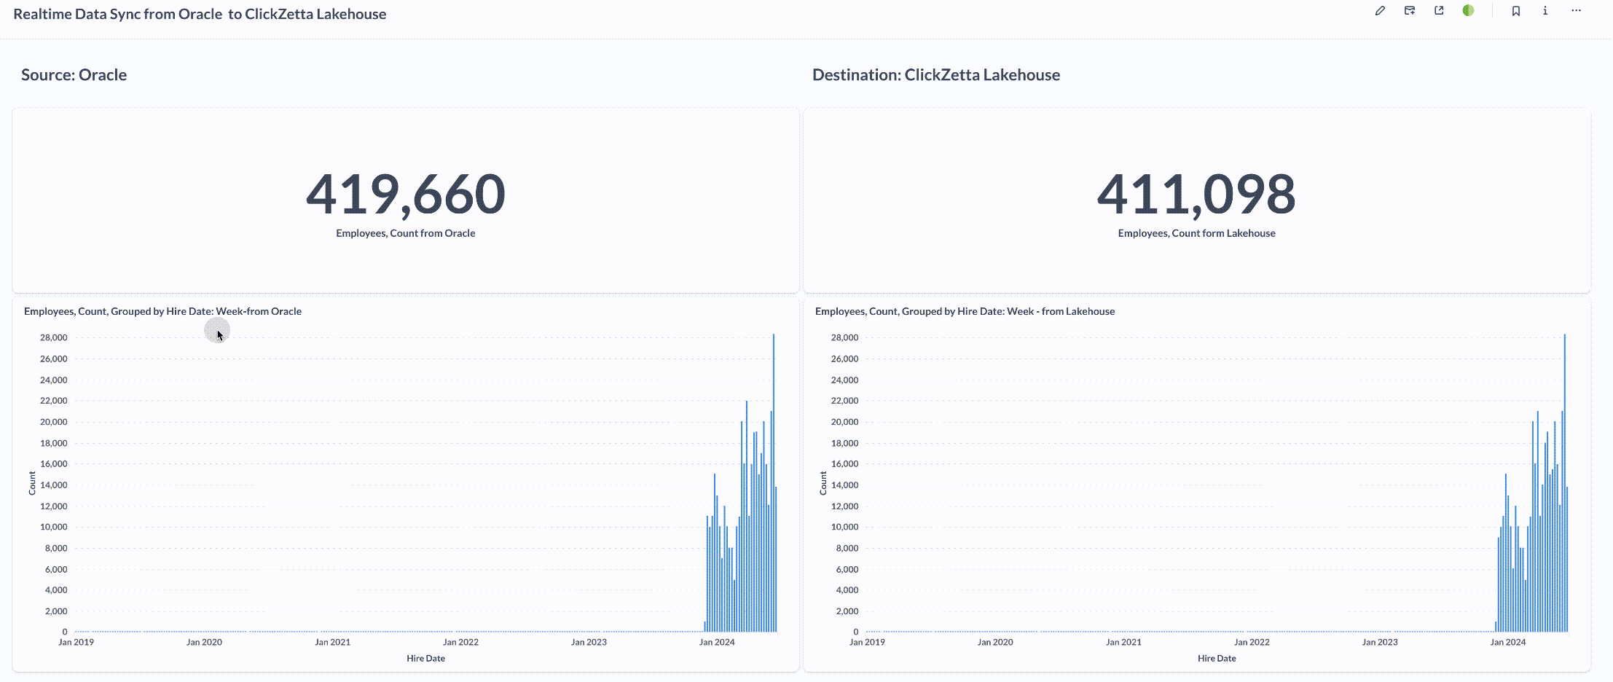Select the 'Source: Oracle' heading text

[x=74, y=75]
